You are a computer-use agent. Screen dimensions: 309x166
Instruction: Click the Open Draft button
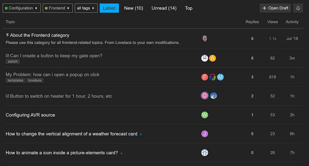pyautogui.click(x=275, y=8)
